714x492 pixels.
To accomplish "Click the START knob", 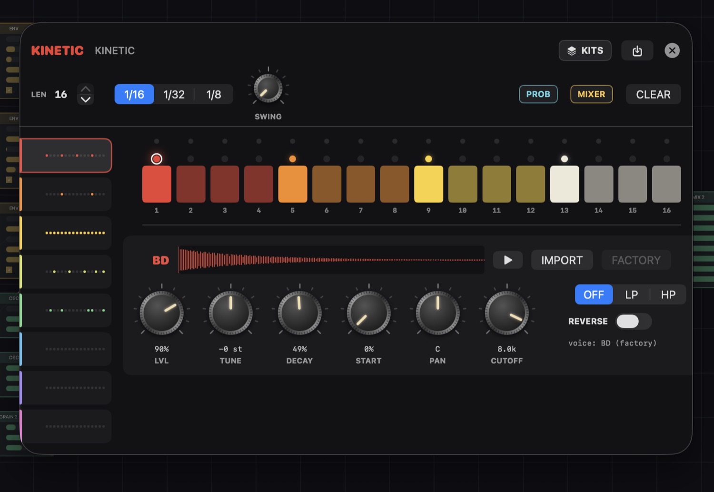I will pyautogui.click(x=368, y=313).
